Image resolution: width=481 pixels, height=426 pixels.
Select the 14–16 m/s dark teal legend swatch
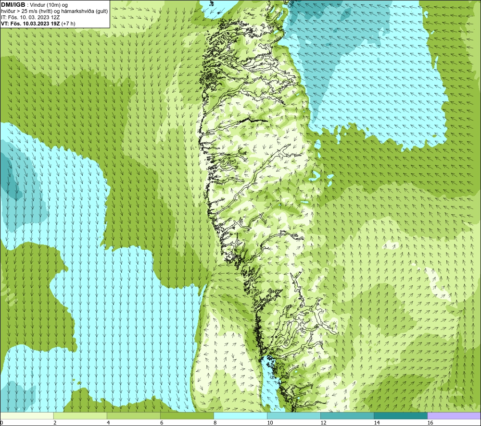(x=401, y=415)
